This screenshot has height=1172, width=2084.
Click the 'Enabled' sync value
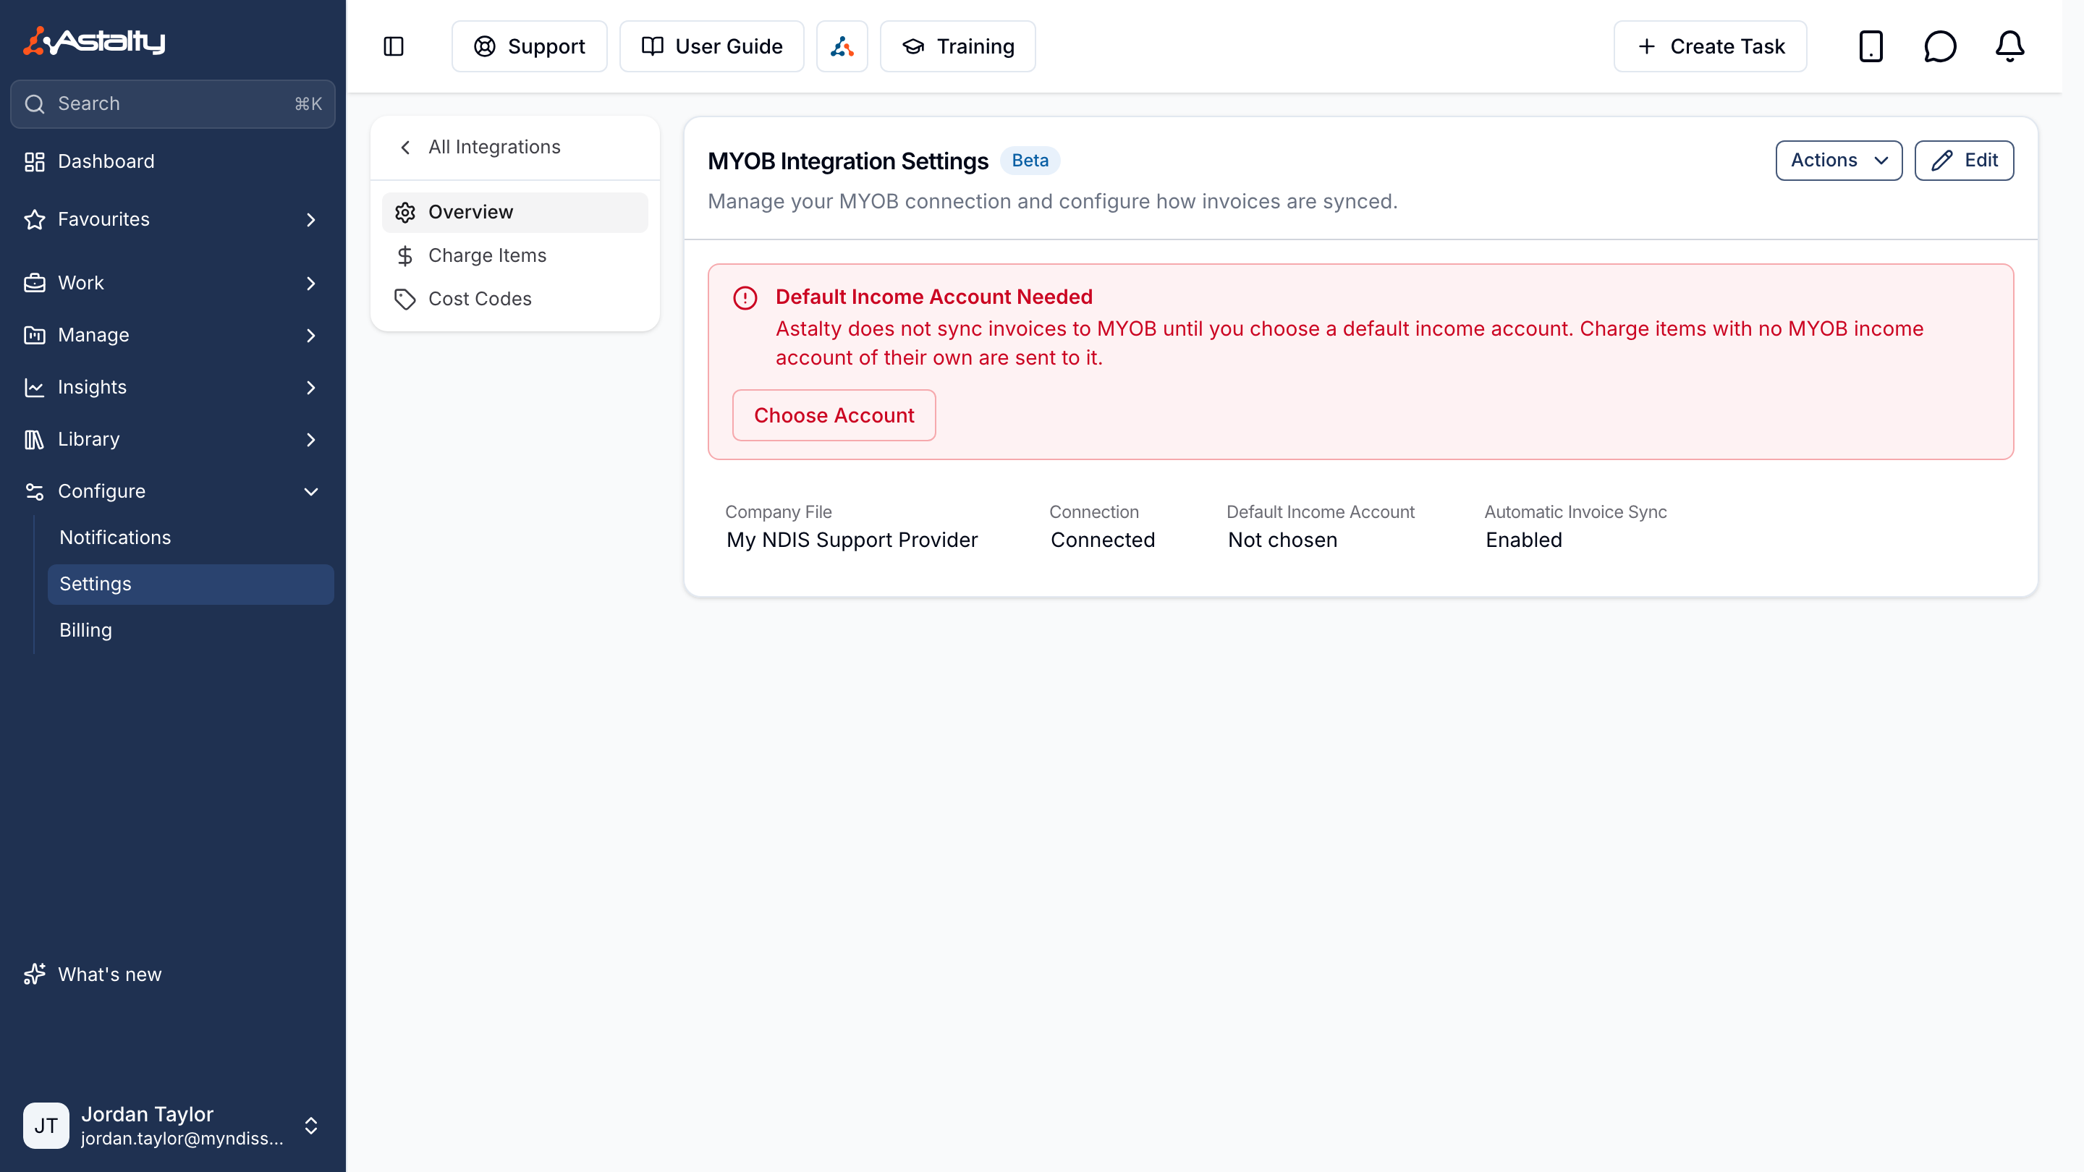1523,540
